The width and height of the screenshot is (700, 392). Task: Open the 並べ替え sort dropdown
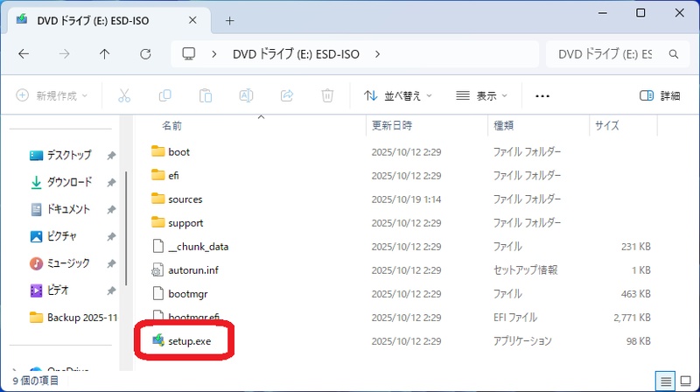click(x=398, y=95)
